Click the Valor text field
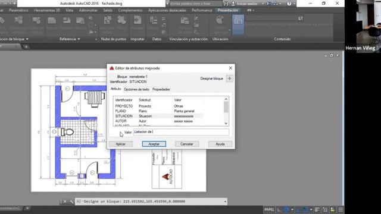 coord(181,132)
